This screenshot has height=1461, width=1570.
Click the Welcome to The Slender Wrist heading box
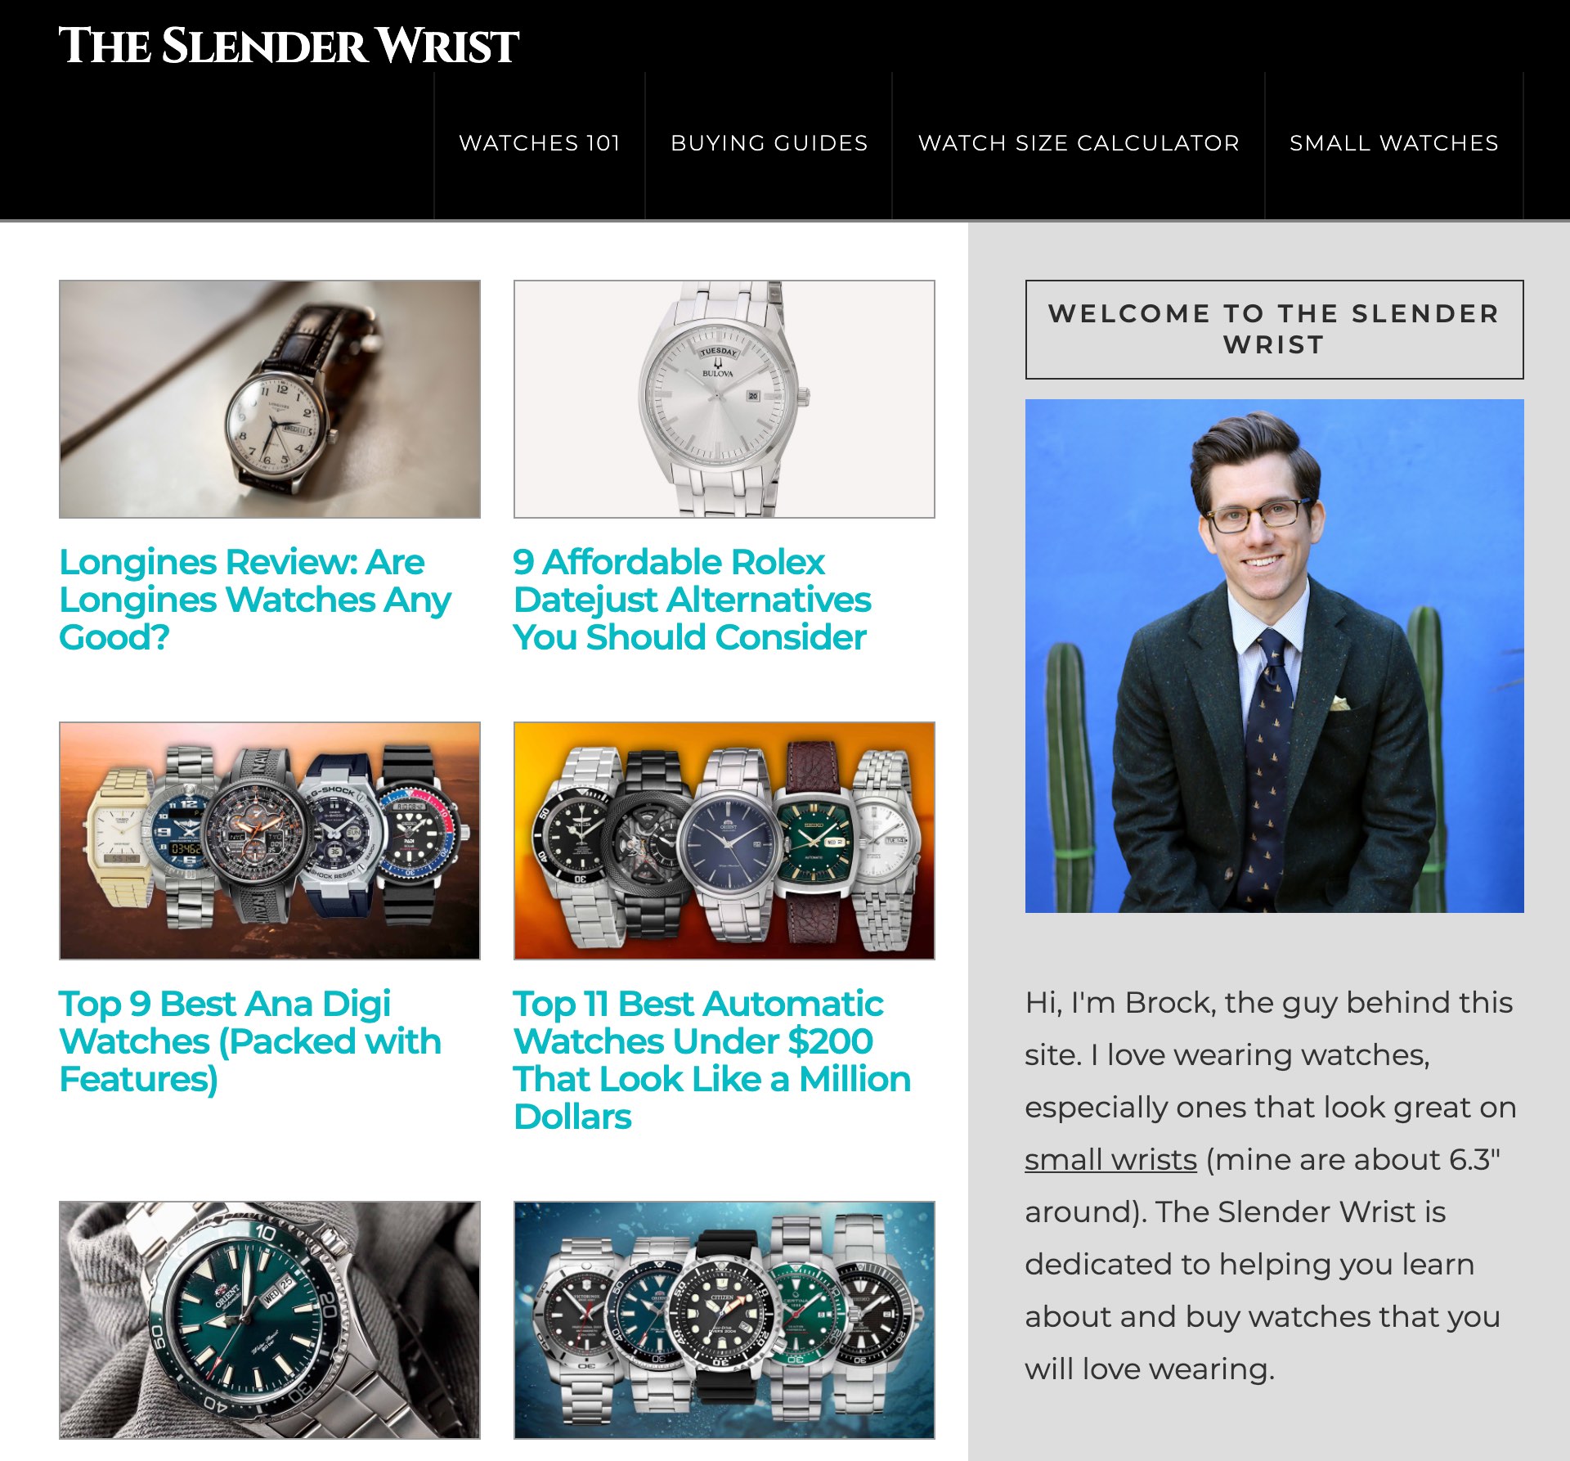pos(1275,330)
